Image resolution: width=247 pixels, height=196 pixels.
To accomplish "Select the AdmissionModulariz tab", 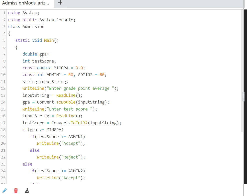I will pyautogui.click(x=25, y=3).
